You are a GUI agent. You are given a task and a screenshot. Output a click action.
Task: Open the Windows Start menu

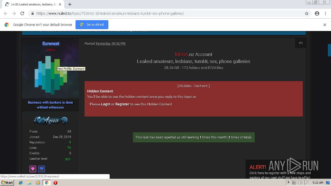click(x=7, y=182)
